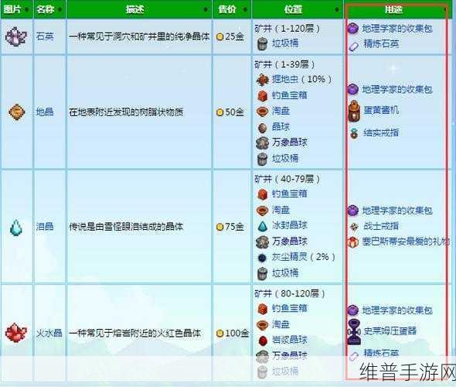Click the 史莱姆压蛋器 machine icon
This screenshot has width=456, height=387.
point(354,332)
